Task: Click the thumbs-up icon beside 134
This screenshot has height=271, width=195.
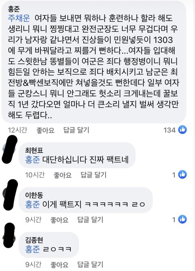Action: (x=182, y=130)
